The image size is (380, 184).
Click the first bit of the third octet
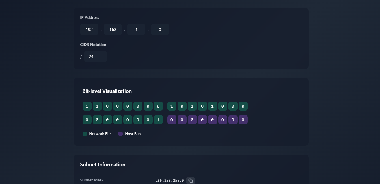click(x=87, y=120)
